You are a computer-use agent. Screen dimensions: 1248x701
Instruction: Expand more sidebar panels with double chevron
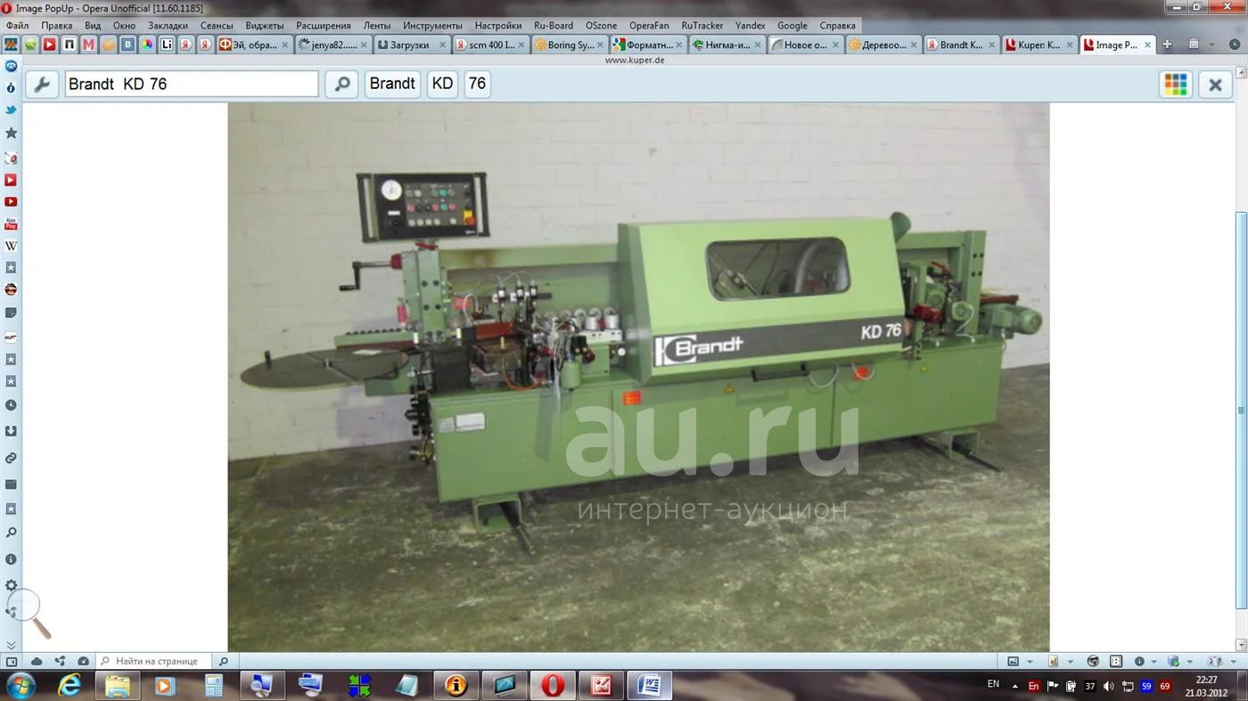pos(11,645)
